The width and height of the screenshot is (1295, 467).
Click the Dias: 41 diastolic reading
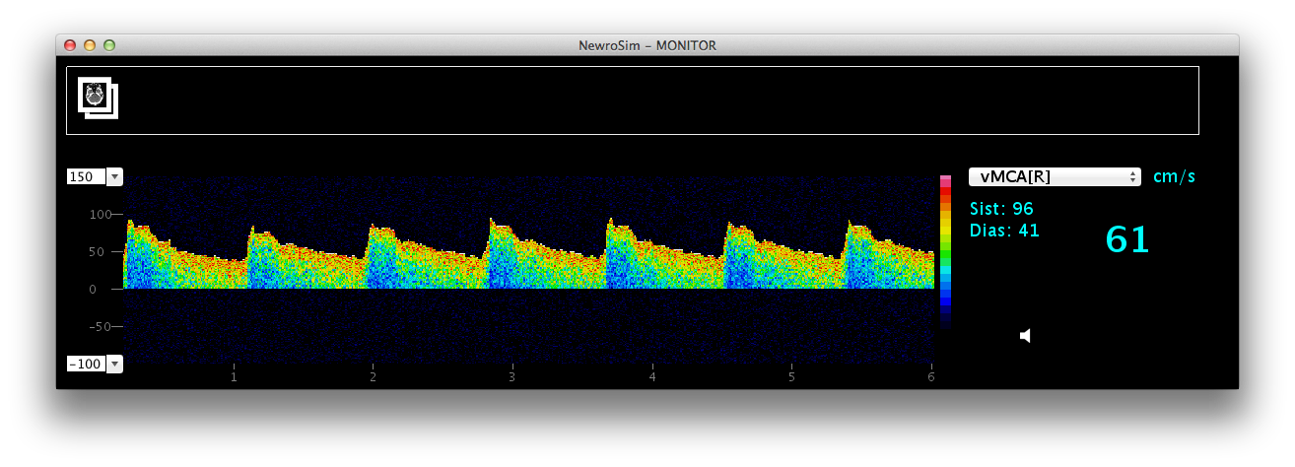tap(1004, 231)
